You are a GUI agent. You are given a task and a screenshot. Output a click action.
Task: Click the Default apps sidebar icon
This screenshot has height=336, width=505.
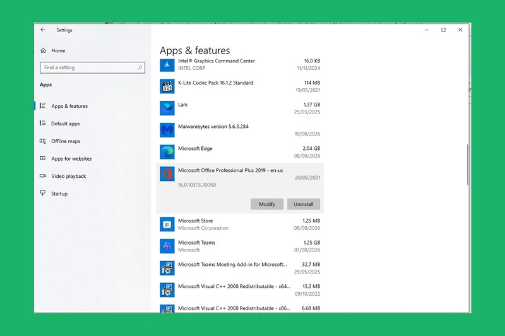(42, 123)
